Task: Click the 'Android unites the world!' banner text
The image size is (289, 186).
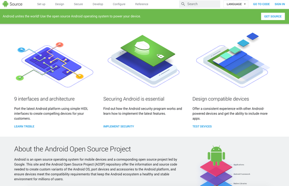Action: (x=72, y=16)
